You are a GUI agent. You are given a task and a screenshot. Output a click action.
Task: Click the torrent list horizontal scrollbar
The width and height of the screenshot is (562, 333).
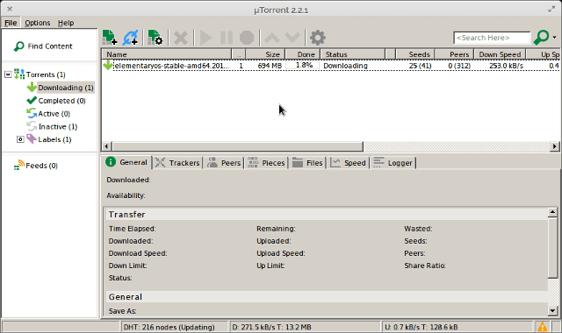(x=238, y=146)
